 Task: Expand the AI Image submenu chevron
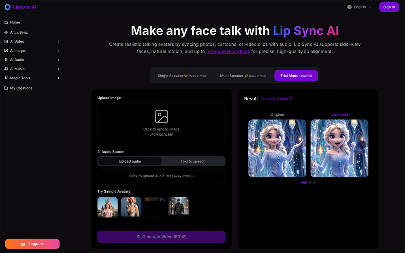point(58,51)
